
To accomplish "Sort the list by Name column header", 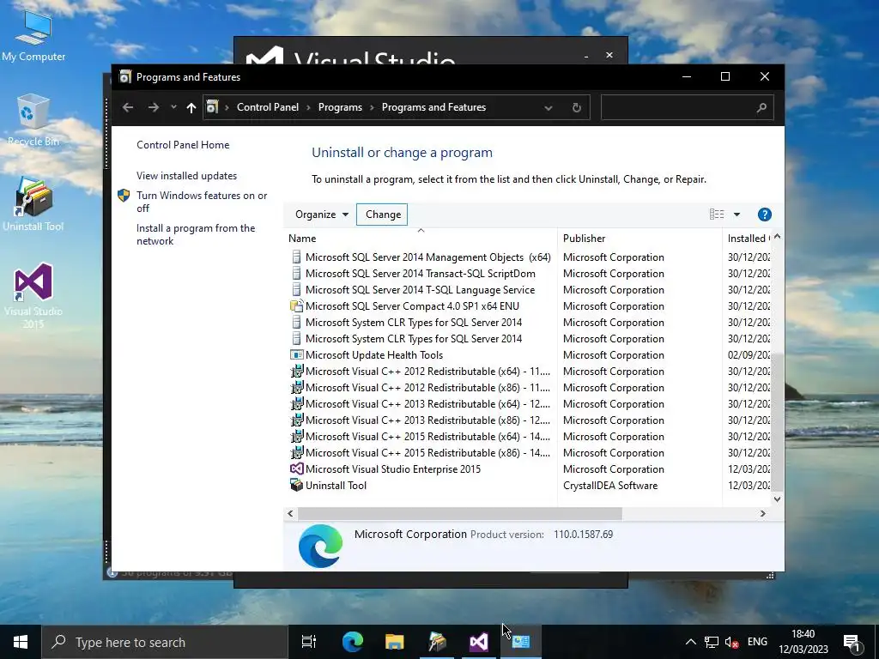I will pos(421,239).
